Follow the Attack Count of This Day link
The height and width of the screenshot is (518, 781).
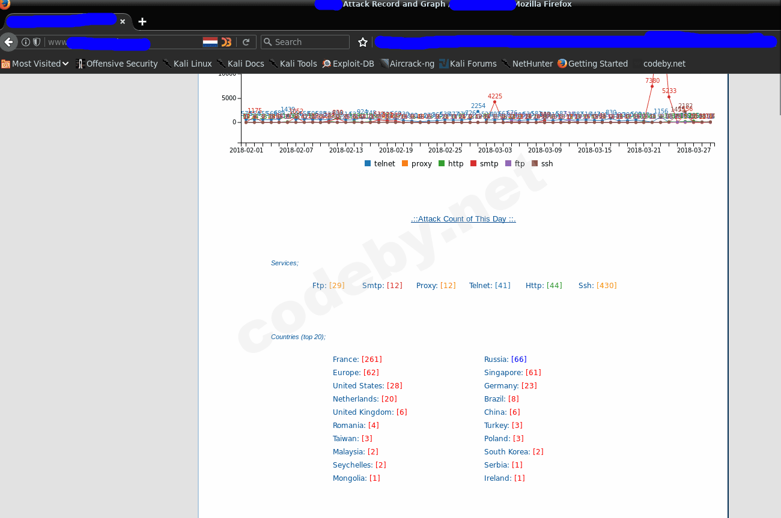463,219
